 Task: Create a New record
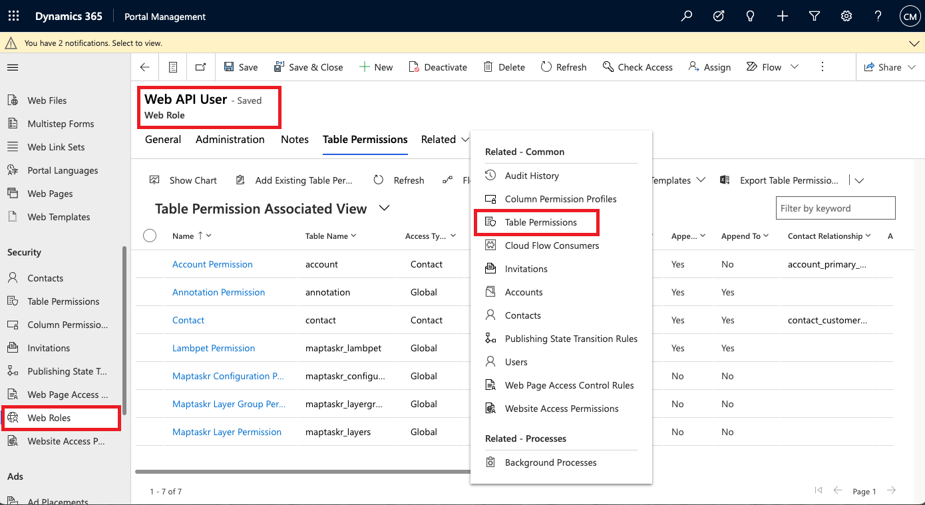[x=376, y=67]
